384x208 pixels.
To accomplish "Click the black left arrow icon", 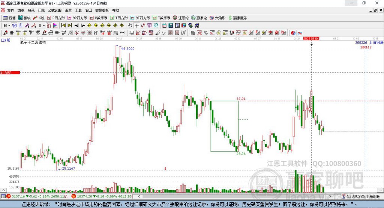I will coord(76,26).
